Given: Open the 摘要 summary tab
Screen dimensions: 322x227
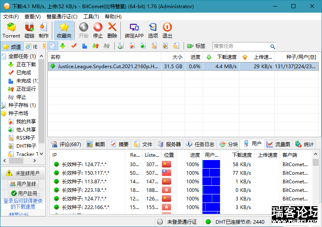Looking at the screenshot, I should click(x=120, y=145).
